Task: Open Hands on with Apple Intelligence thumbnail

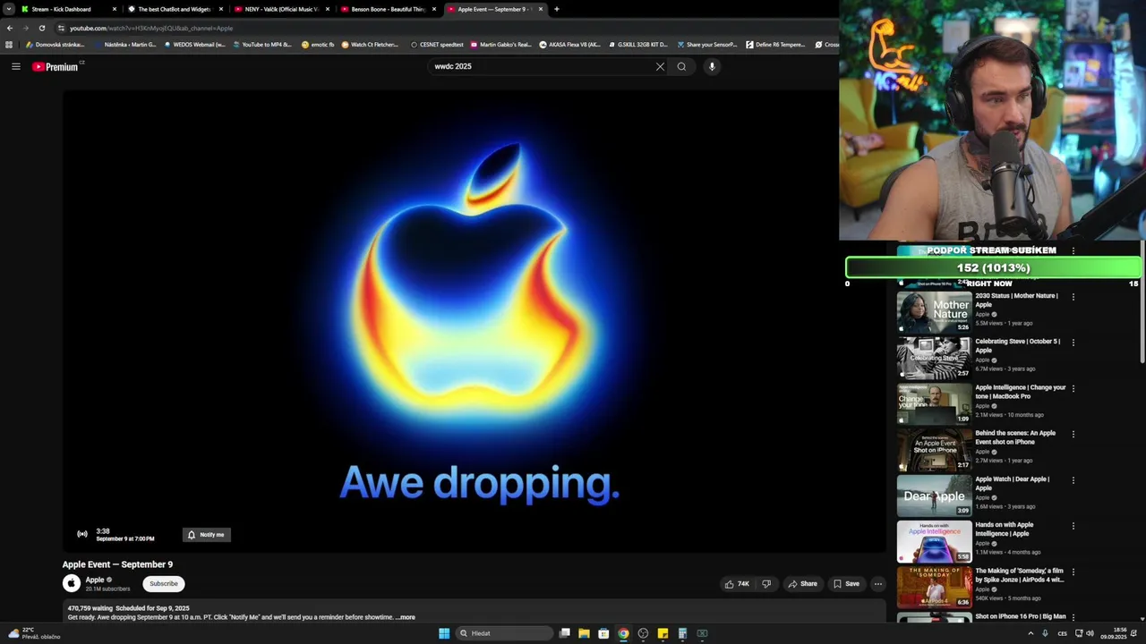Action: point(934,540)
